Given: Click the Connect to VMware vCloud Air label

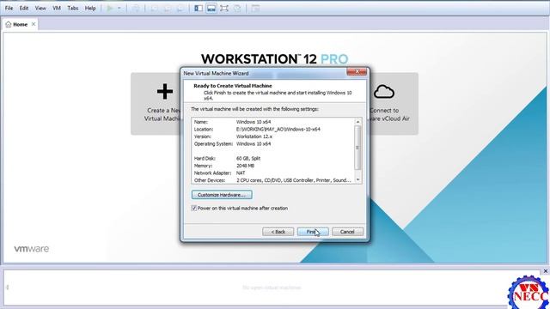Looking at the screenshot, I should [388, 114].
